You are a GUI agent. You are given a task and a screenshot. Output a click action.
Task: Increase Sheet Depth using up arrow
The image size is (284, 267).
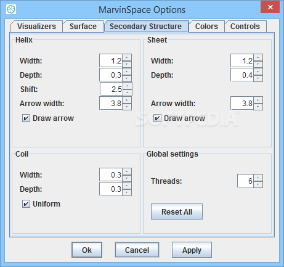258,72
